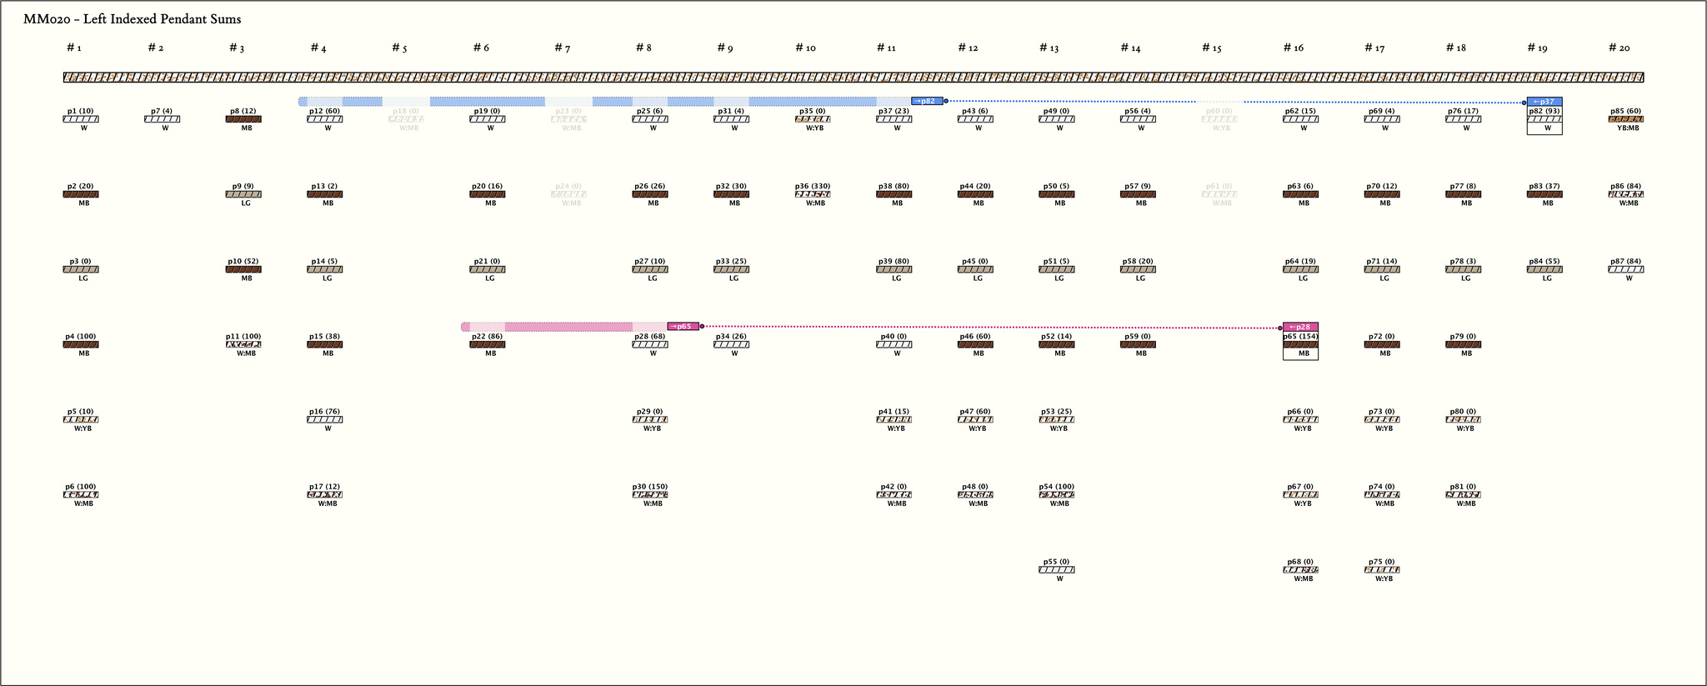Click pendant p36 (330) cord swatch

click(813, 194)
